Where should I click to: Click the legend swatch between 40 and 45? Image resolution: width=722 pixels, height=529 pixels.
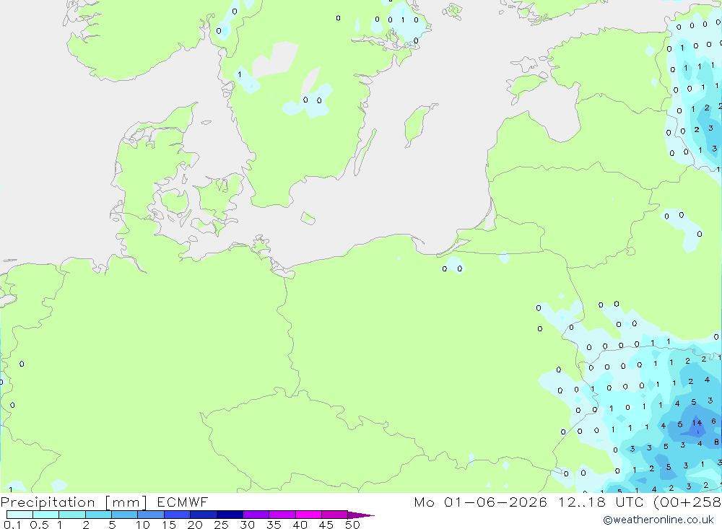tap(308, 515)
